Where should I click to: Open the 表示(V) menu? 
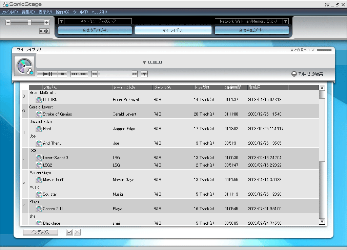click(x=45, y=12)
